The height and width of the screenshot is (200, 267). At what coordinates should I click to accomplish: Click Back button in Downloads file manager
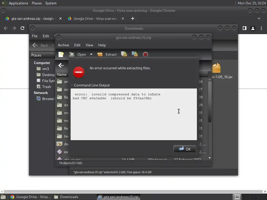(40, 45)
